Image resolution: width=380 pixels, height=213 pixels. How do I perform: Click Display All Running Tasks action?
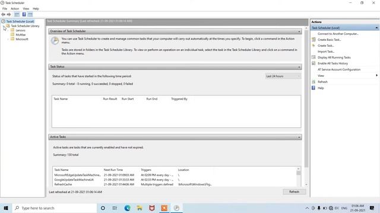[x=334, y=57]
